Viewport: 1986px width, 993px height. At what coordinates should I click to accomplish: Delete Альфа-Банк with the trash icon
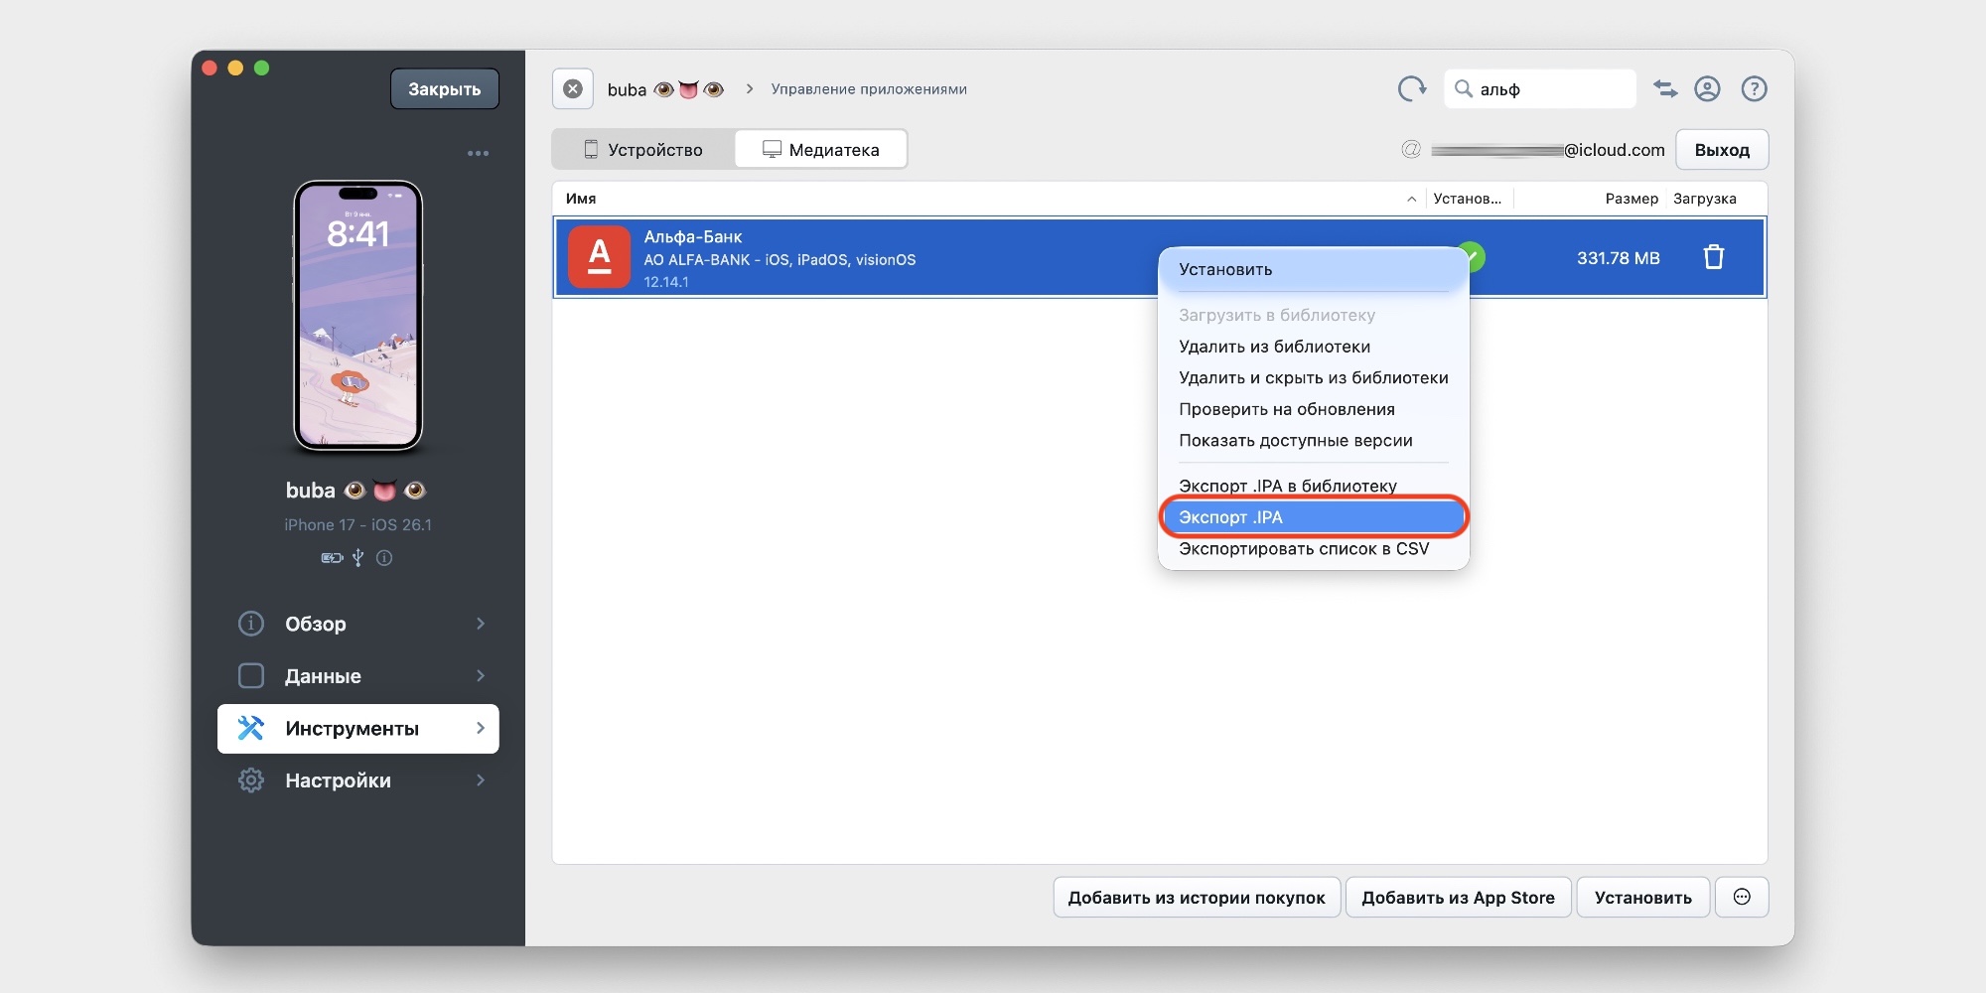(1713, 258)
